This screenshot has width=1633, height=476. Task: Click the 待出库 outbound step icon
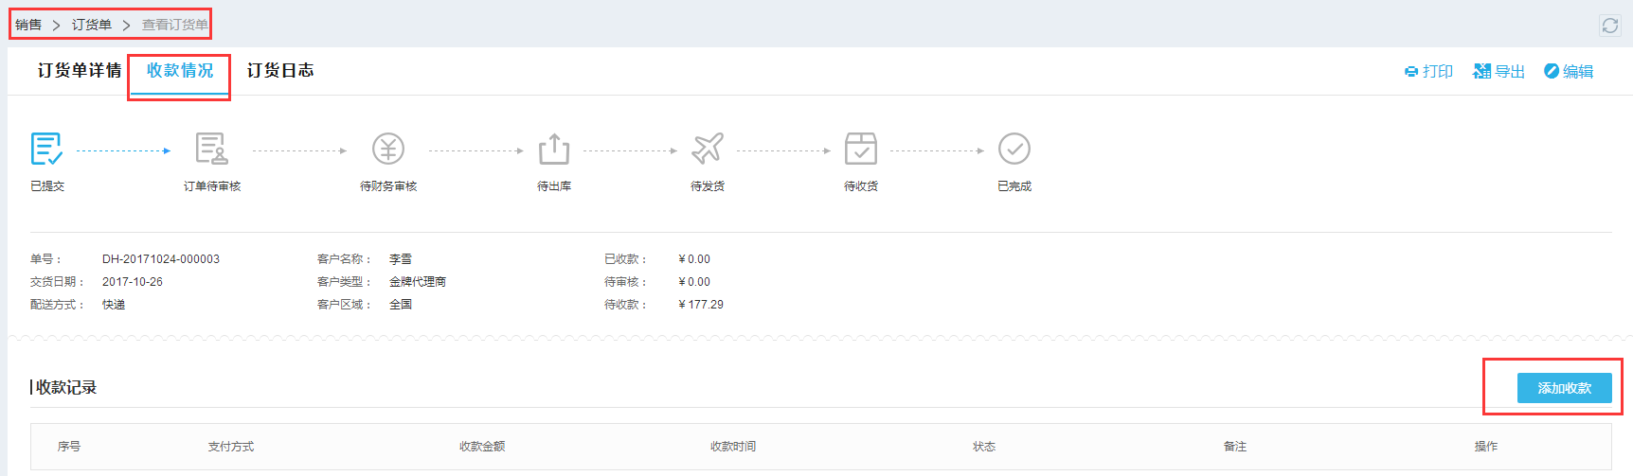pos(554,150)
